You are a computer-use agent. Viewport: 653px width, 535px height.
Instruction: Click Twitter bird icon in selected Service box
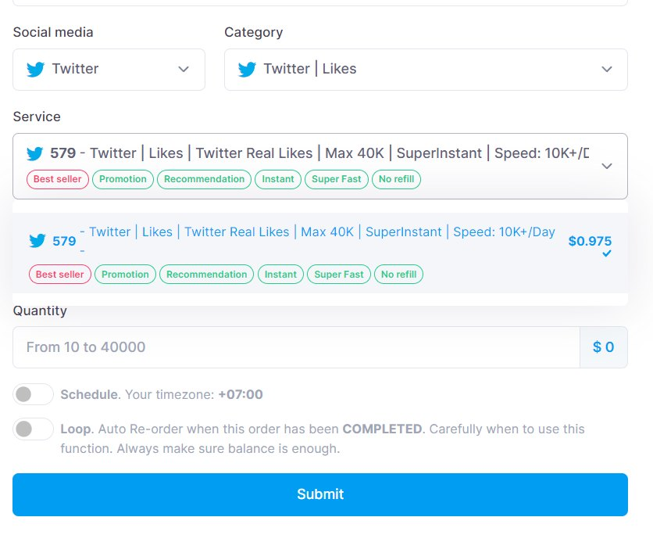coord(34,153)
